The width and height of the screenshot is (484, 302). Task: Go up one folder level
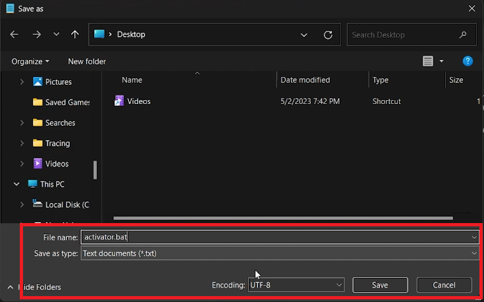click(x=74, y=34)
